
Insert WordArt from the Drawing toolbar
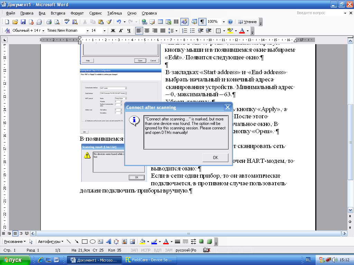(109, 242)
